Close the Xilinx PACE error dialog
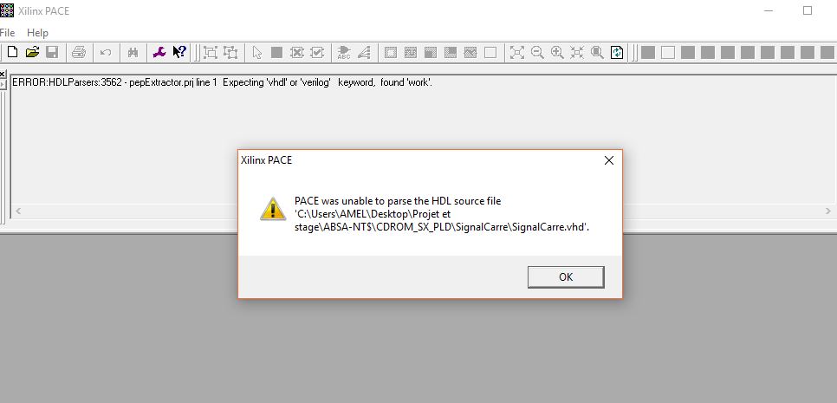This screenshot has width=837, height=403. [608, 160]
